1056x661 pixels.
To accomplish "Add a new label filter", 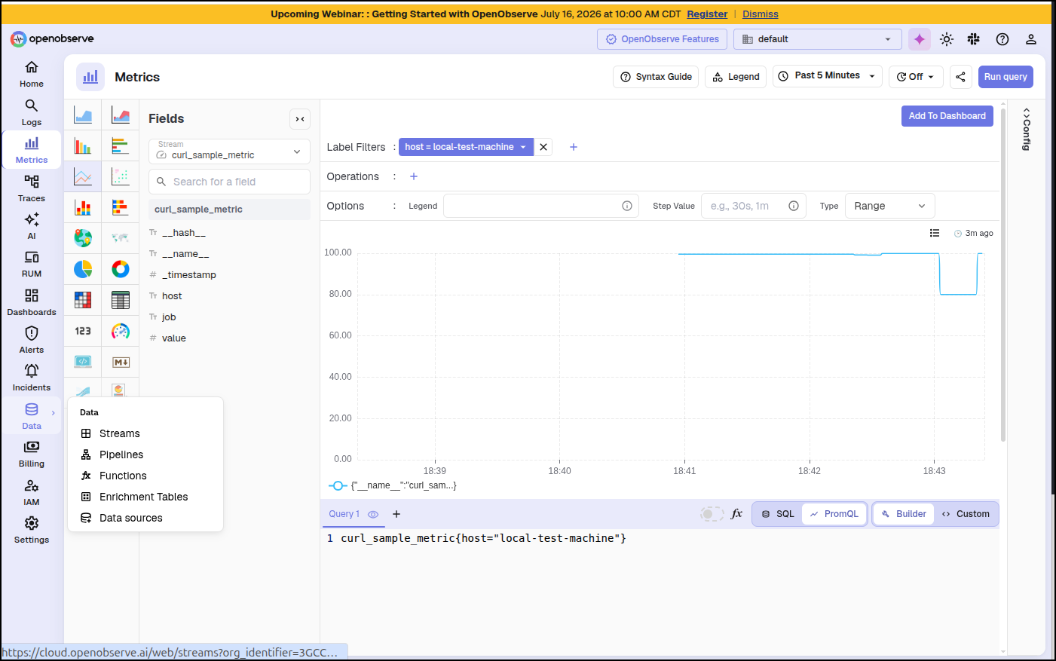I will tap(574, 147).
